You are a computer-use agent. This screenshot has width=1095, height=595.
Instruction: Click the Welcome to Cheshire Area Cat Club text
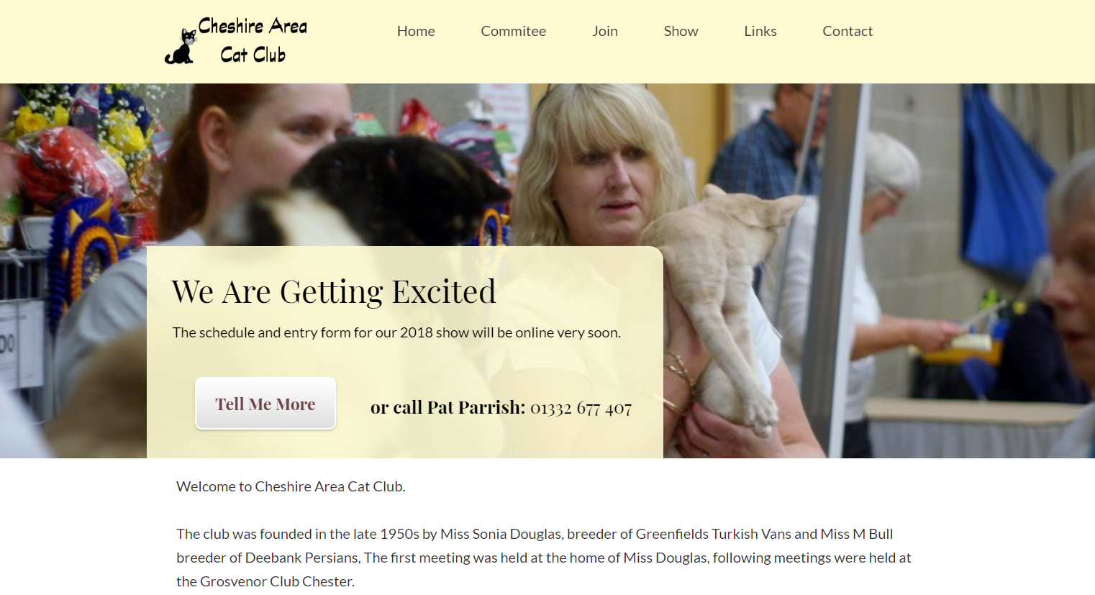tap(291, 486)
